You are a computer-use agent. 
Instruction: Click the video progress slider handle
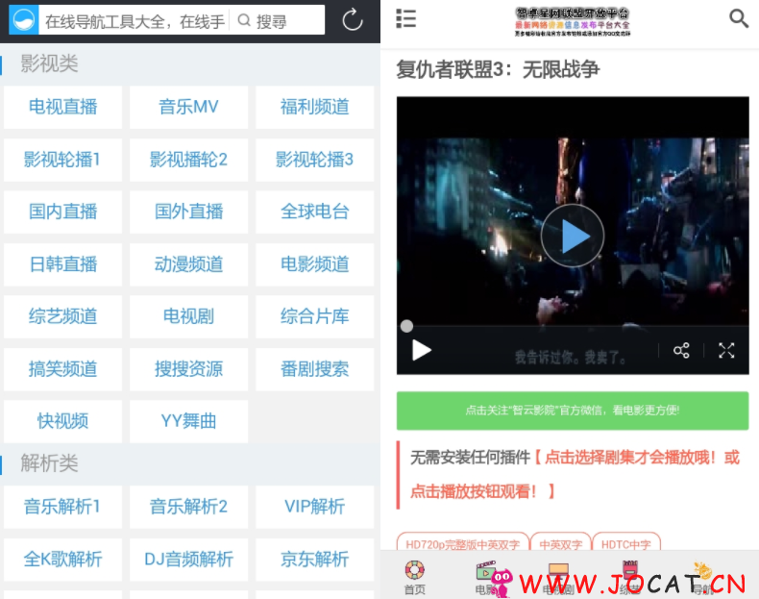(406, 326)
